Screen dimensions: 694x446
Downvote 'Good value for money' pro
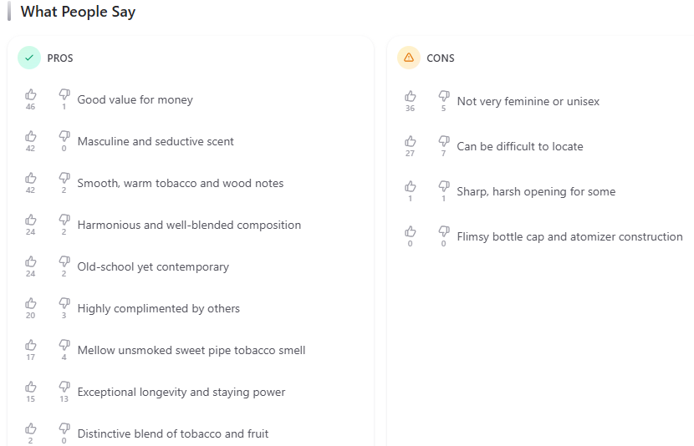(x=64, y=94)
